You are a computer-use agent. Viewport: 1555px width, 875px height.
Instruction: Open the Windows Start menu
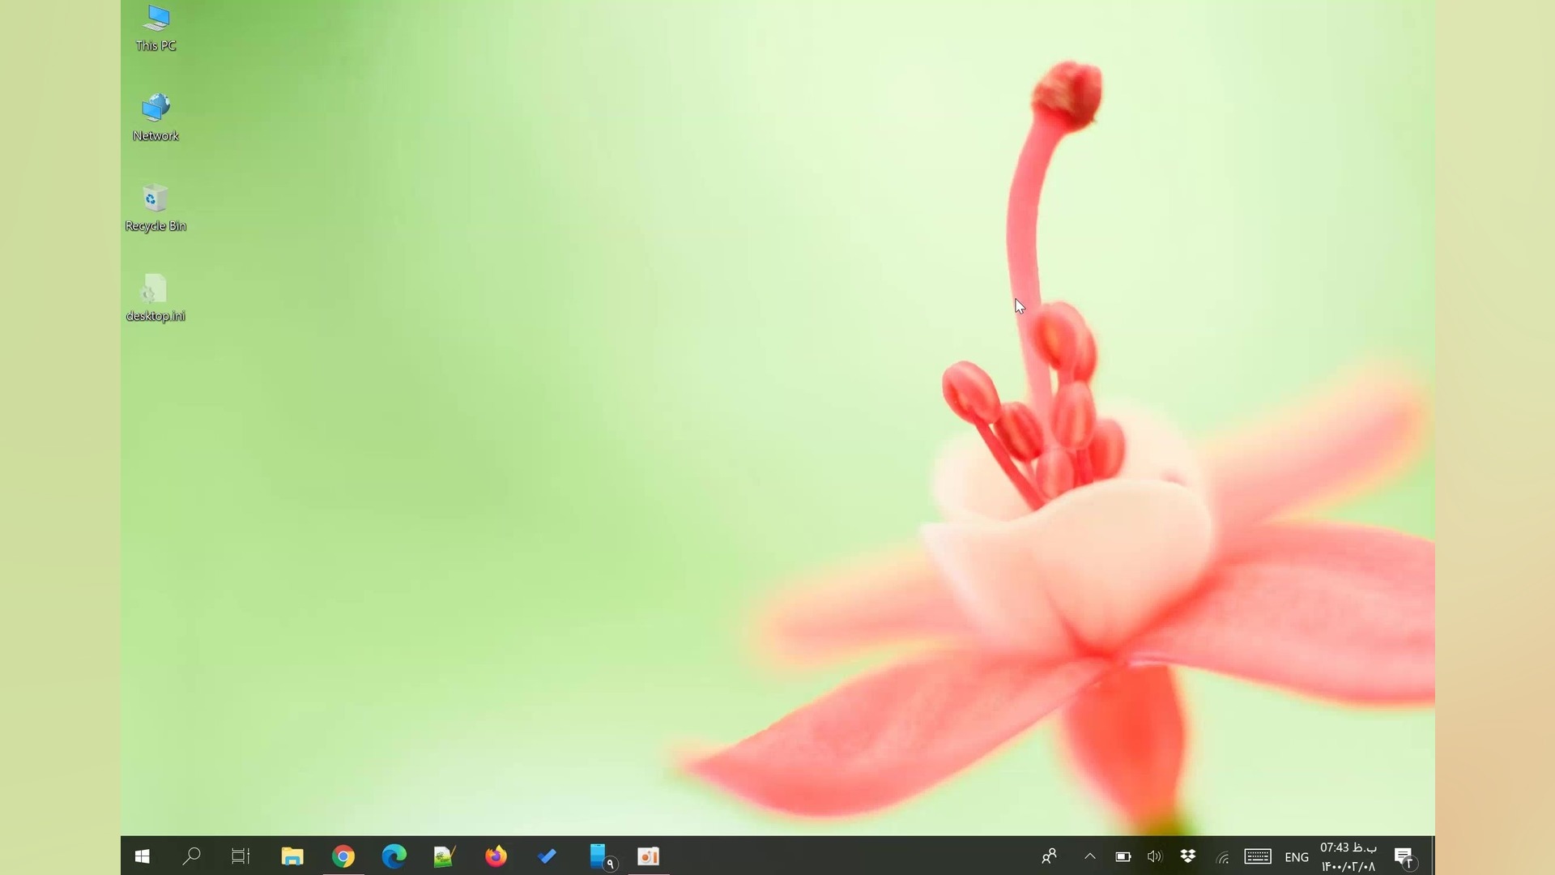(x=143, y=856)
